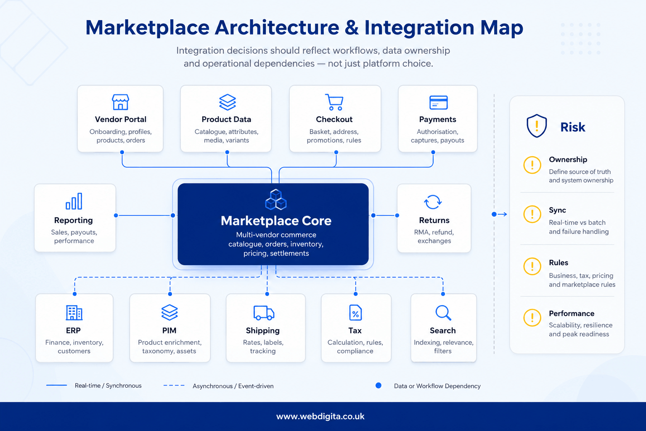646x431 pixels.
Task: Click the dashed line legend sample
Action: tap(174, 386)
